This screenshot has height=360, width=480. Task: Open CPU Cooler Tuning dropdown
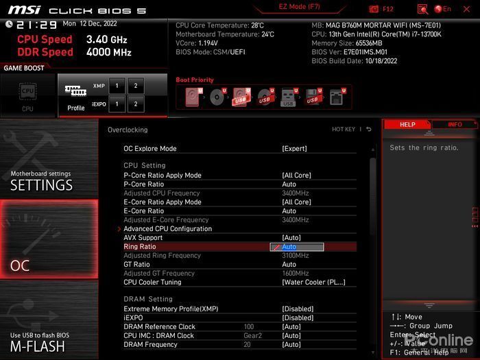coord(313,282)
